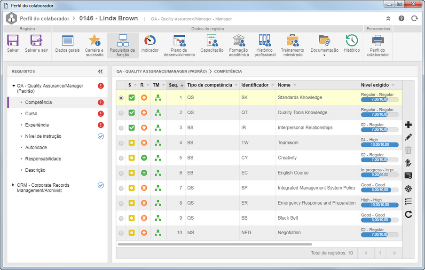Image resolution: width=425 pixels, height=270 pixels.
Task: Click the plus add-record icon
Action: pos(408,125)
